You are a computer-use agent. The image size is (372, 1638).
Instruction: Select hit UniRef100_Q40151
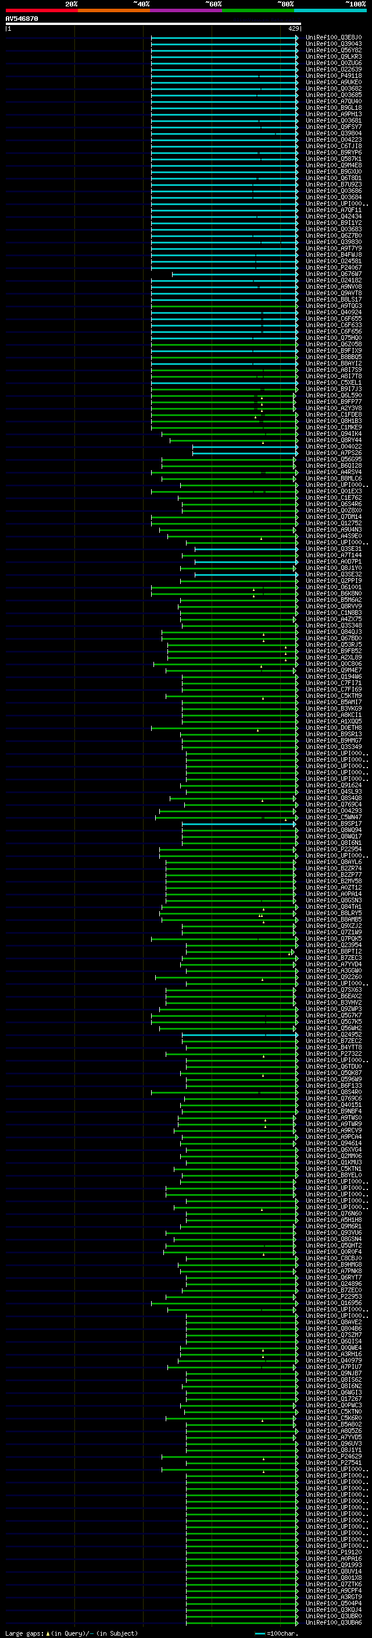(333, 1105)
